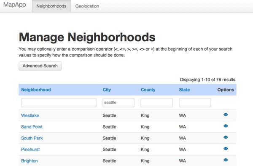Sort results by State header
The height and width of the screenshot is (166, 253).
tap(184, 90)
